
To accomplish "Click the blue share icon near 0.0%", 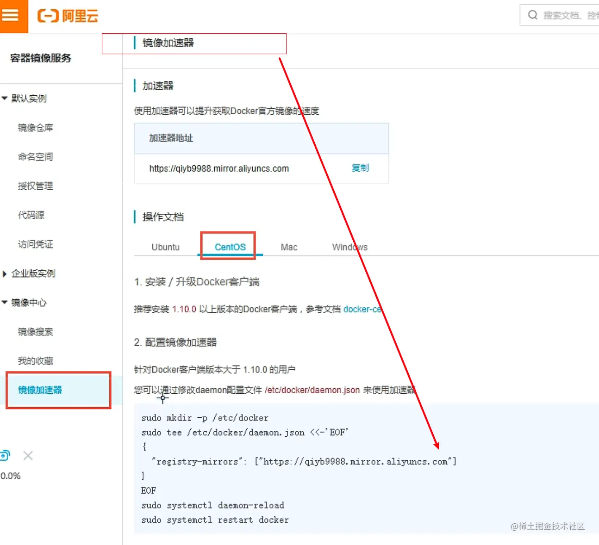I will click(x=5, y=456).
